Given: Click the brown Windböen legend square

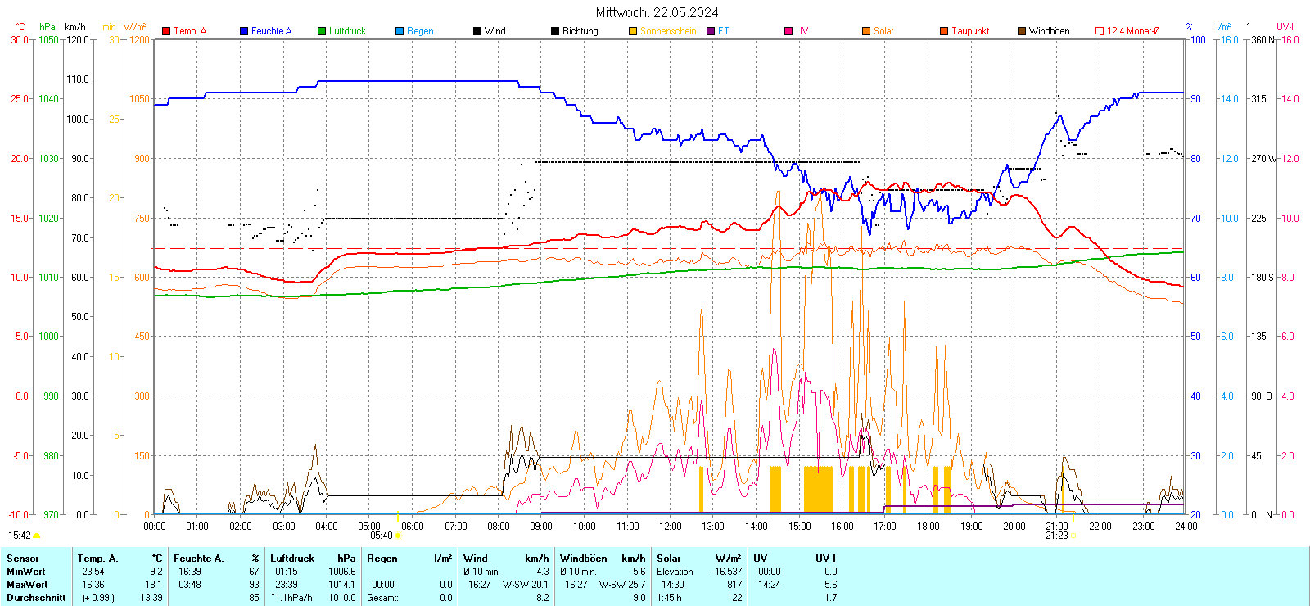Looking at the screenshot, I should (x=1022, y=31).
